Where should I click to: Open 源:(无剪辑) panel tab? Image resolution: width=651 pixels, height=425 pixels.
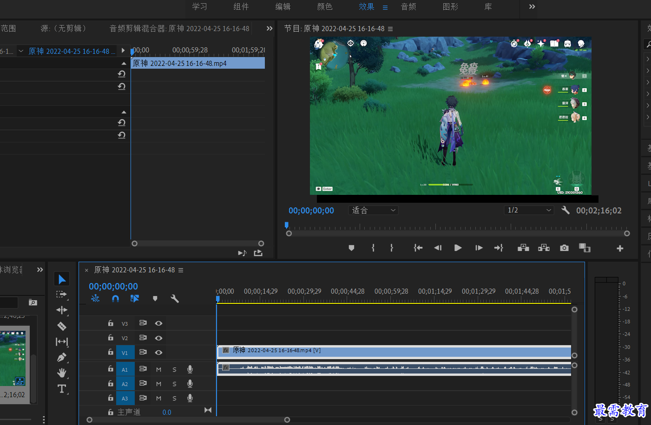click(x=63, y=28)
